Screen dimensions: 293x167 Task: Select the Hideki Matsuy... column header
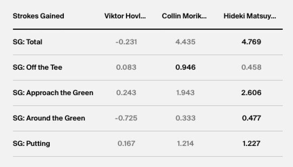coord(250,16)
